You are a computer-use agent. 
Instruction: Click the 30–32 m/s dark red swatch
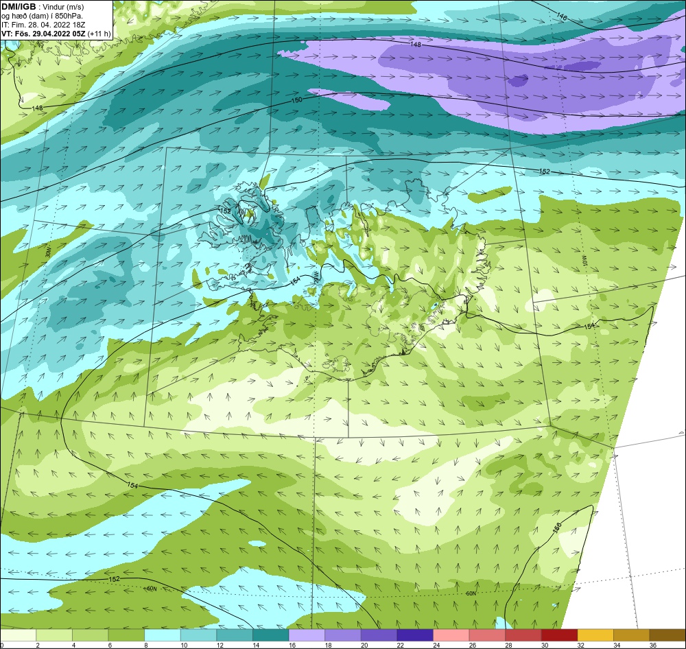(x=560, y=635)
